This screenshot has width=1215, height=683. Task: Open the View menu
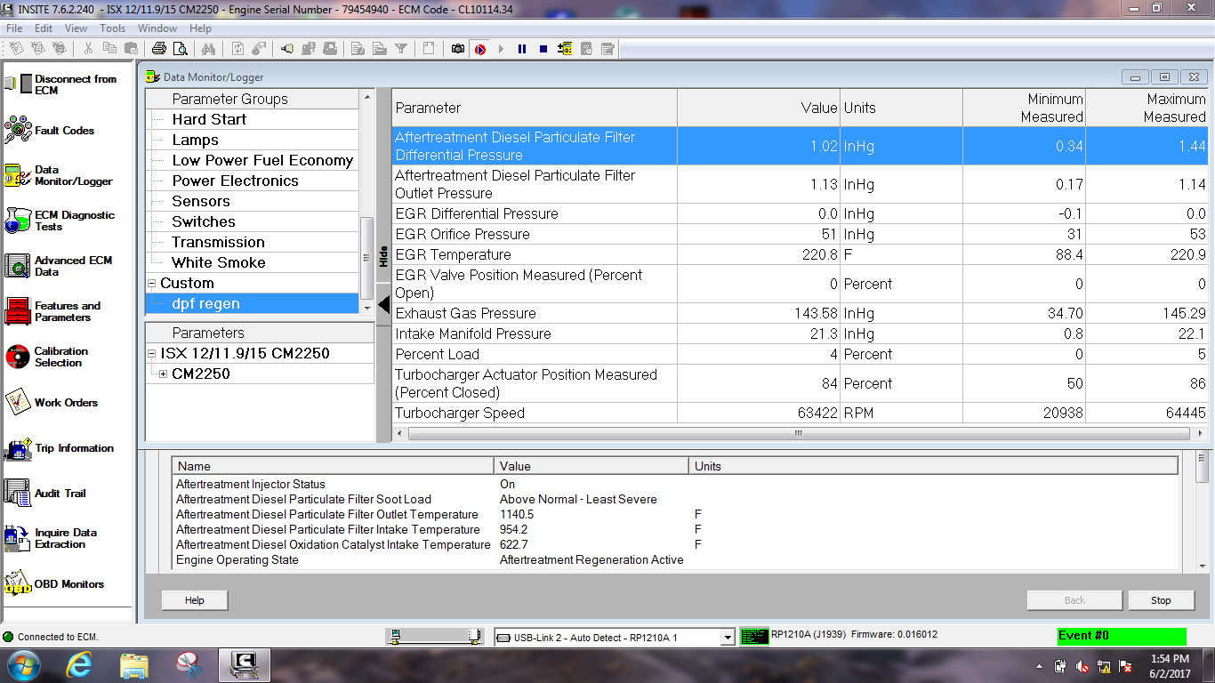76,28
